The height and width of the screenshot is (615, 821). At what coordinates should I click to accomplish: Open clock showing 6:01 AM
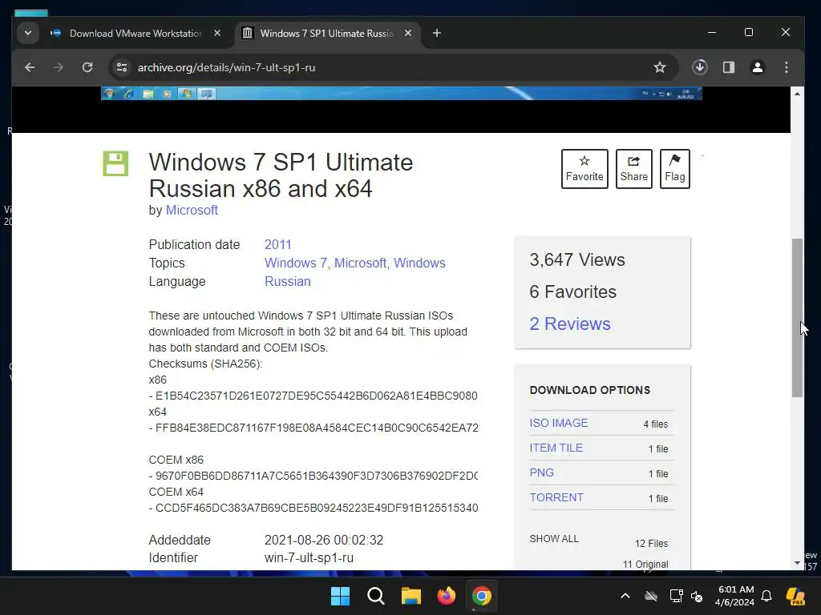pos(735,596)
